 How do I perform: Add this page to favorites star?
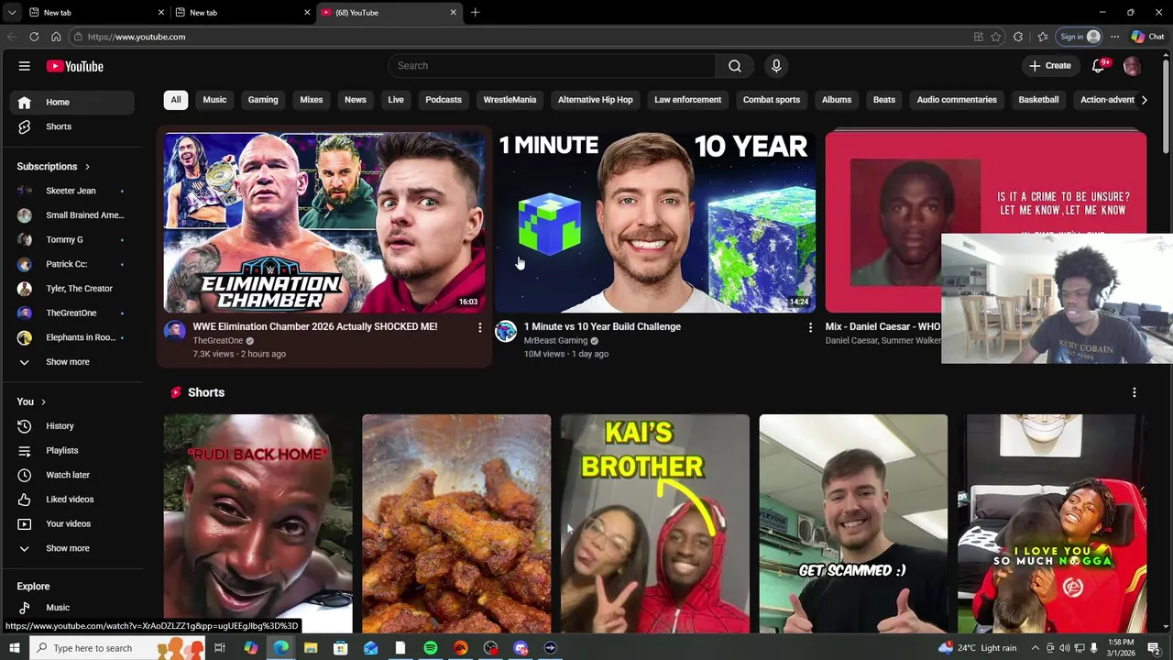[x=996, y=37]
